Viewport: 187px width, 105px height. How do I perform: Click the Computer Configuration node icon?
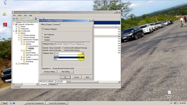click(16, 24)
